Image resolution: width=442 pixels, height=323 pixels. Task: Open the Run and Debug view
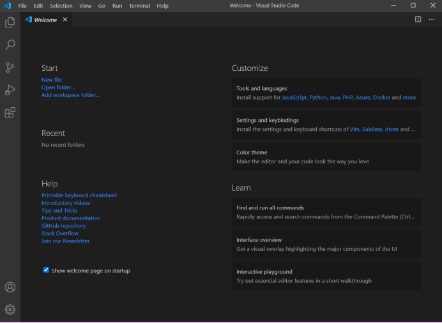pos(10,90)
